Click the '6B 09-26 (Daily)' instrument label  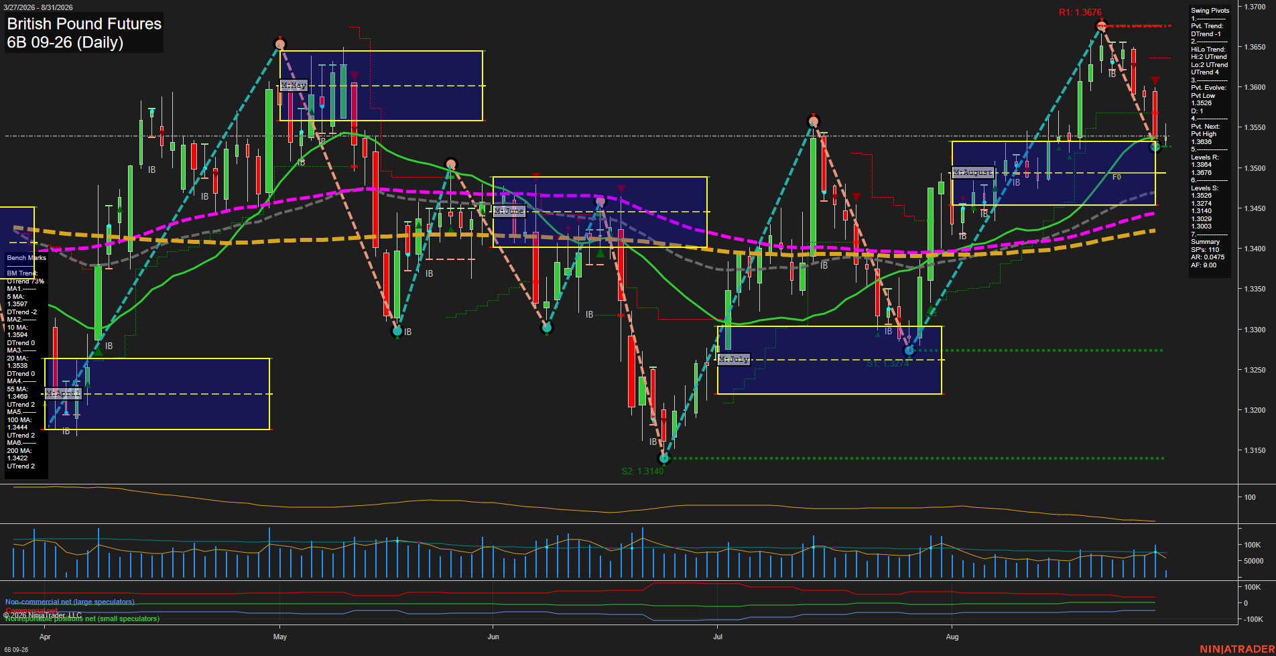click(65, 42)
